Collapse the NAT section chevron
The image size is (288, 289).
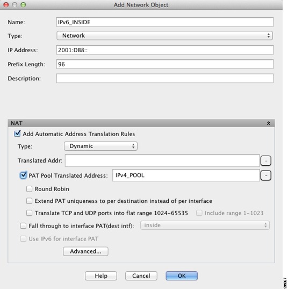269,123
